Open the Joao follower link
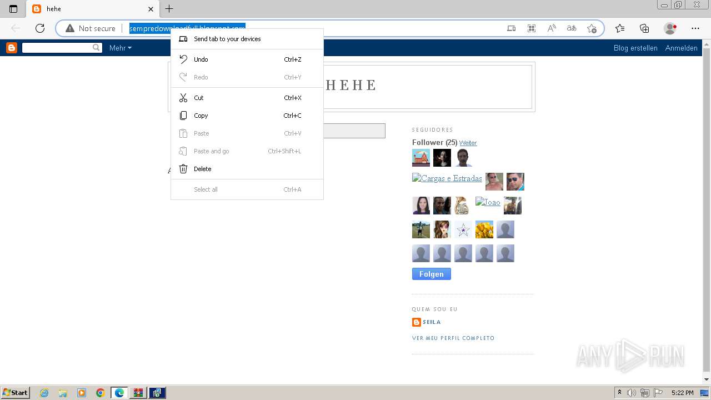This screenshot has height=400, width=711. pyautogui.click(x=488, y=202)
